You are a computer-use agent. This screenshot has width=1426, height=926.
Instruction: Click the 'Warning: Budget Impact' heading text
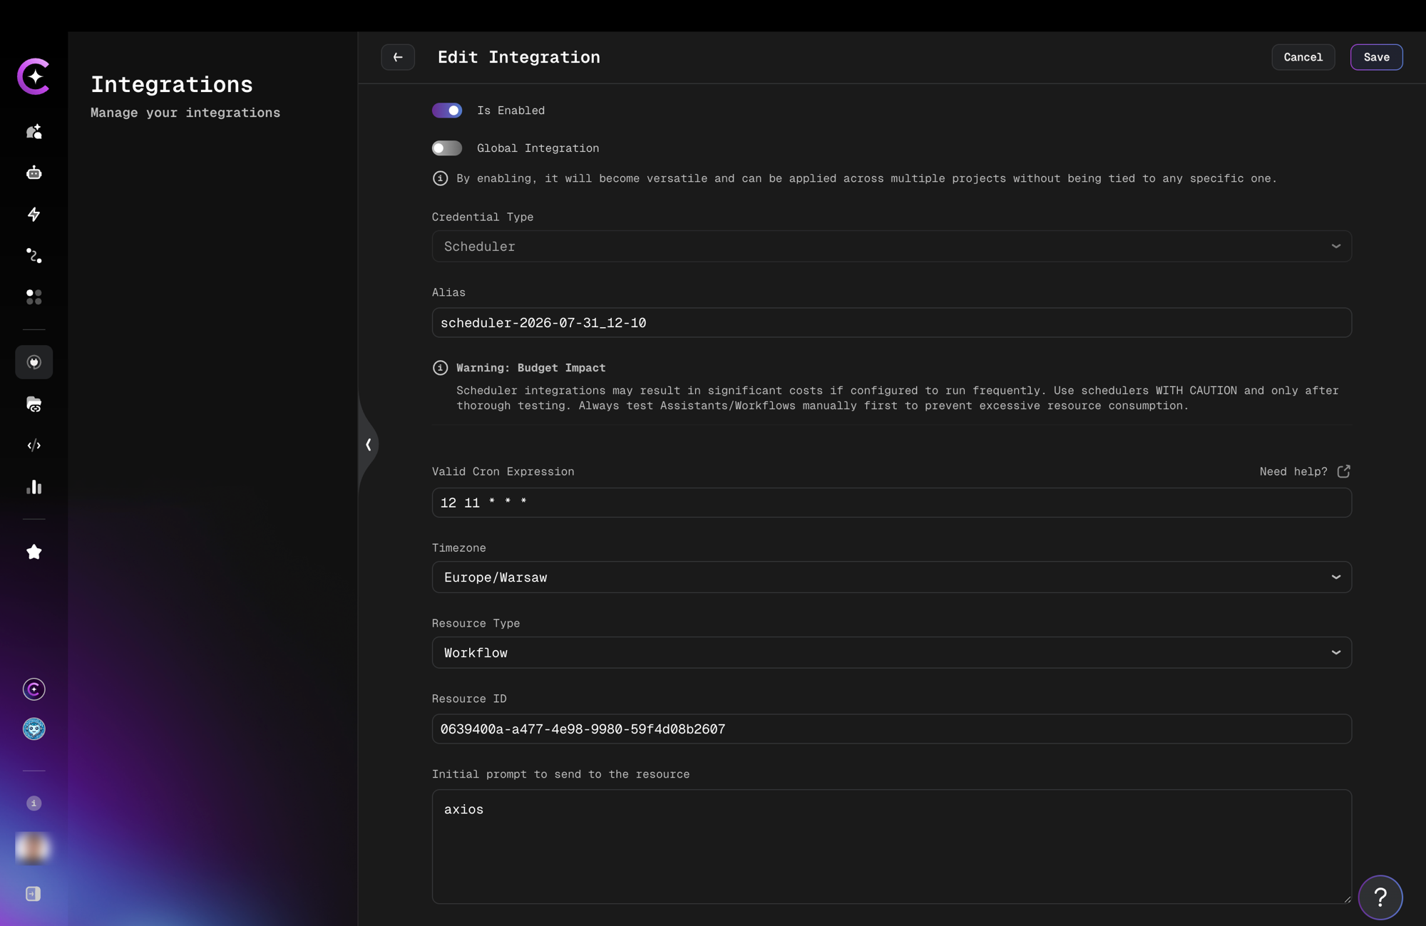[x=530, y=368]
